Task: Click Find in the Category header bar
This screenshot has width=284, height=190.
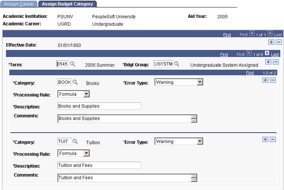Action: (250, 73)
